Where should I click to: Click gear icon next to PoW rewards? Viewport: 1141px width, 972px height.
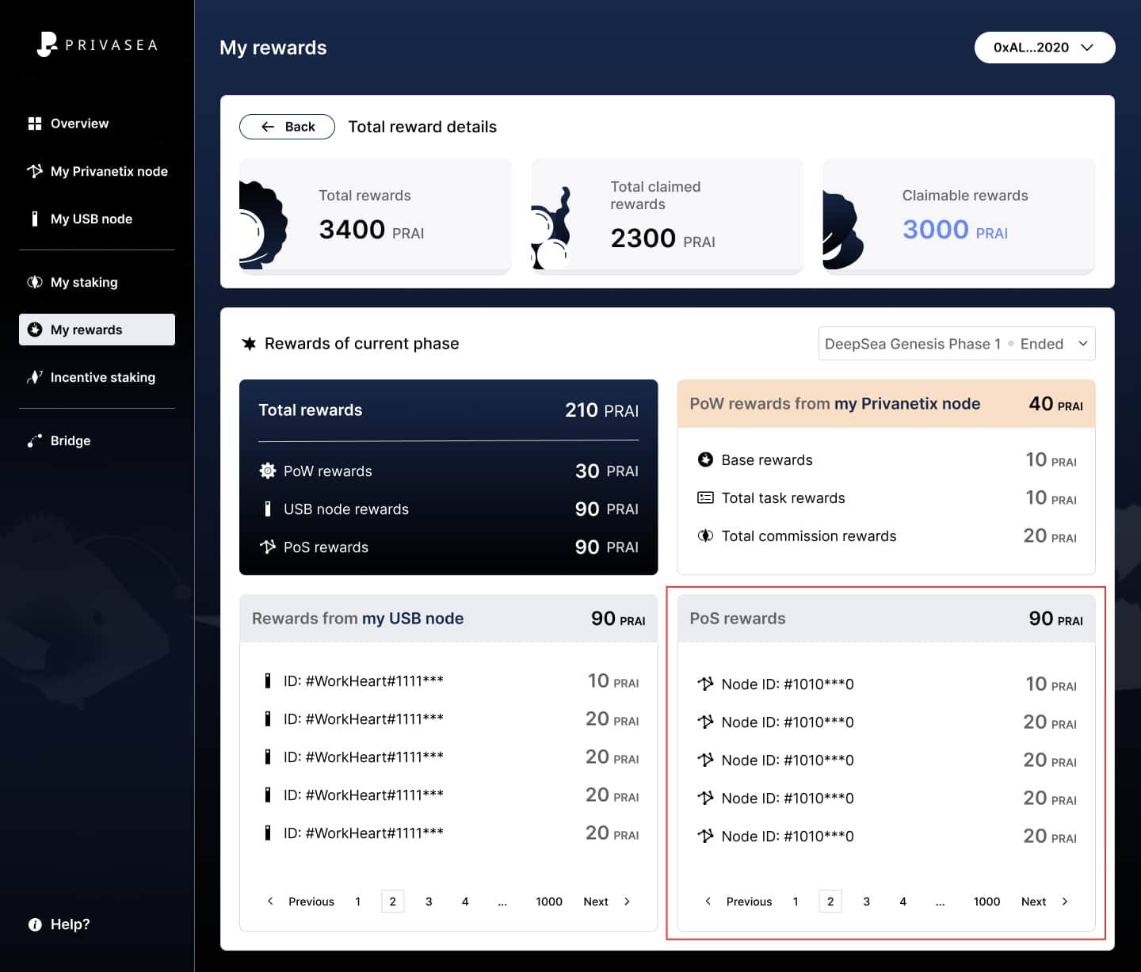pyautogui.click(x=268, y=471)
